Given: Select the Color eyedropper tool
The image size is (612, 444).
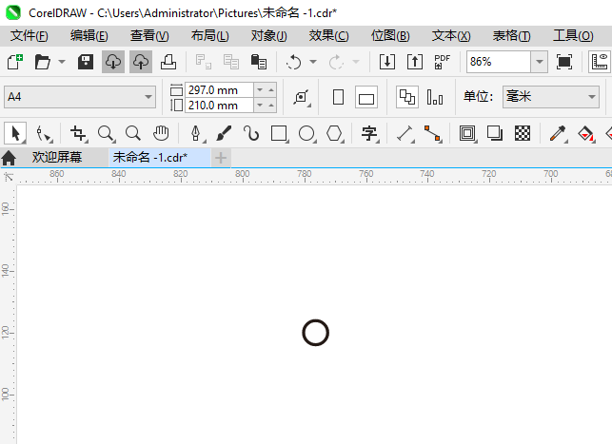Looking at the screenshot, I should point(558,133).
